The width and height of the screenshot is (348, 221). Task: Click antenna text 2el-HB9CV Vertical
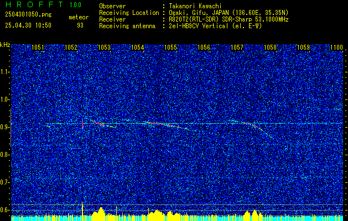[198, 26]
